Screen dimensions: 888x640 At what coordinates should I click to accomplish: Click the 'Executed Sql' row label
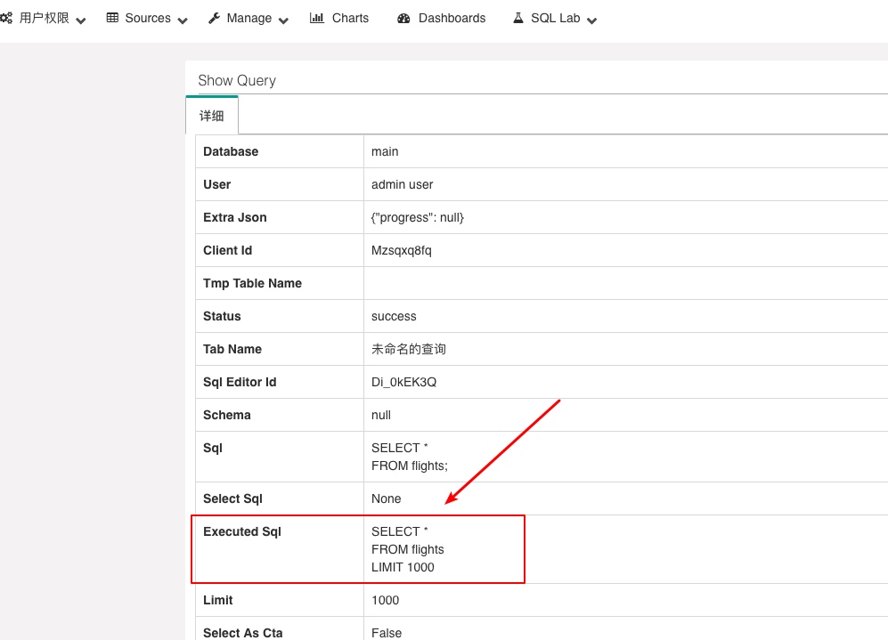(x=242, y=531)
